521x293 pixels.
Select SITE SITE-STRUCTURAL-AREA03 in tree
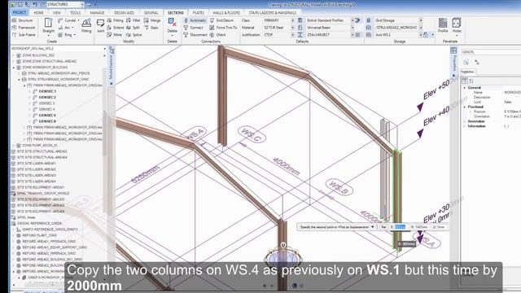click(x=42, y=151)
